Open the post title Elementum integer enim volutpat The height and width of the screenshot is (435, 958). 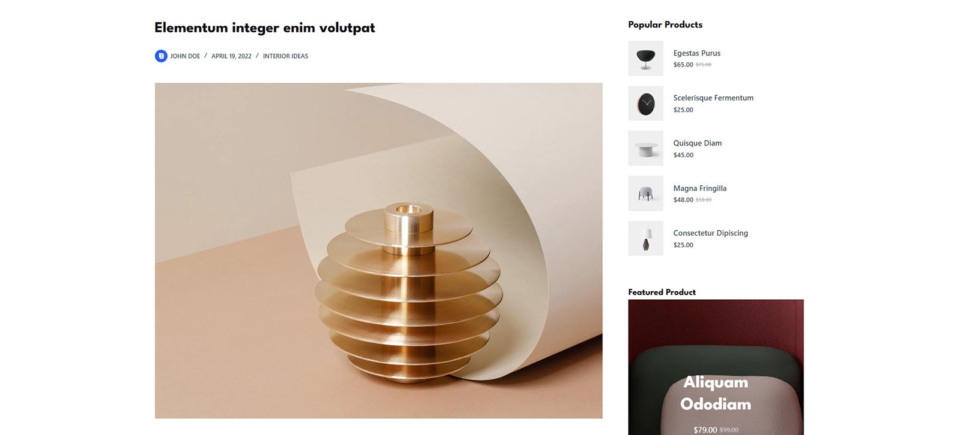click(265, 28)
